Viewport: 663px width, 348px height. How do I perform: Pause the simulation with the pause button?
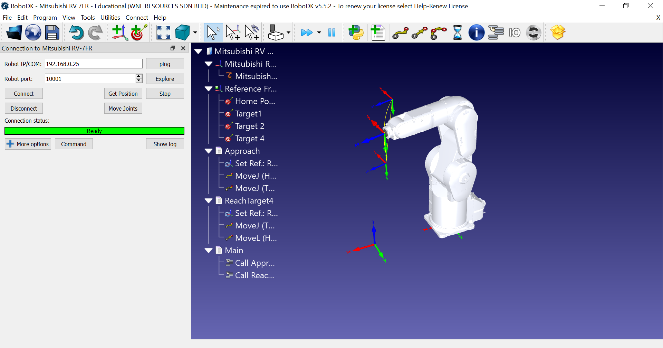point(332,33)
